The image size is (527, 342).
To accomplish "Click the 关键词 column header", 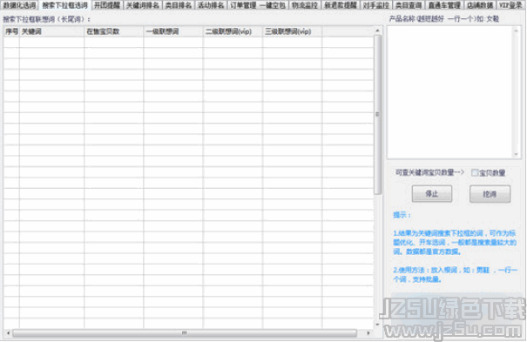I will pyautogui.click(x=51, y=31).
